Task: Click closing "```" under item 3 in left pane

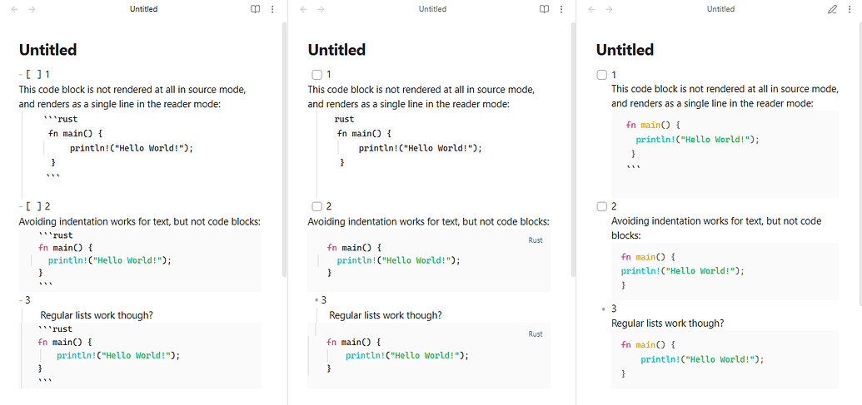Action: click(x=45, y=381)
